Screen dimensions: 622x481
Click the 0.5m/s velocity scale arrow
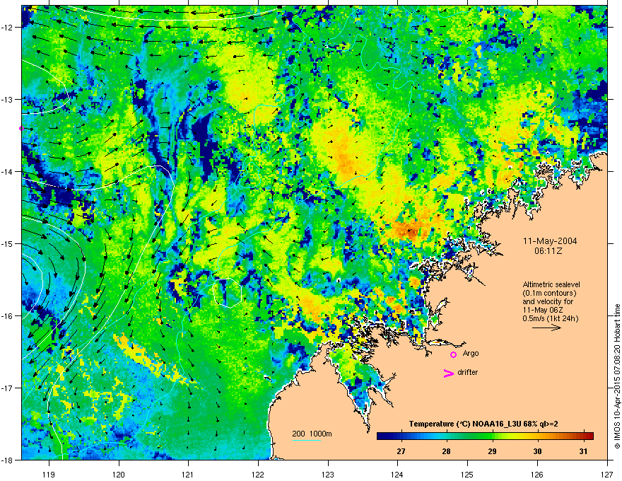coord(546,328)
